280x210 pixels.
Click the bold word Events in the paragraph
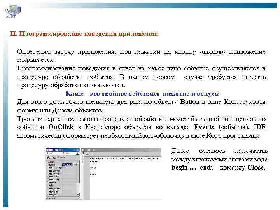(204, 127)
